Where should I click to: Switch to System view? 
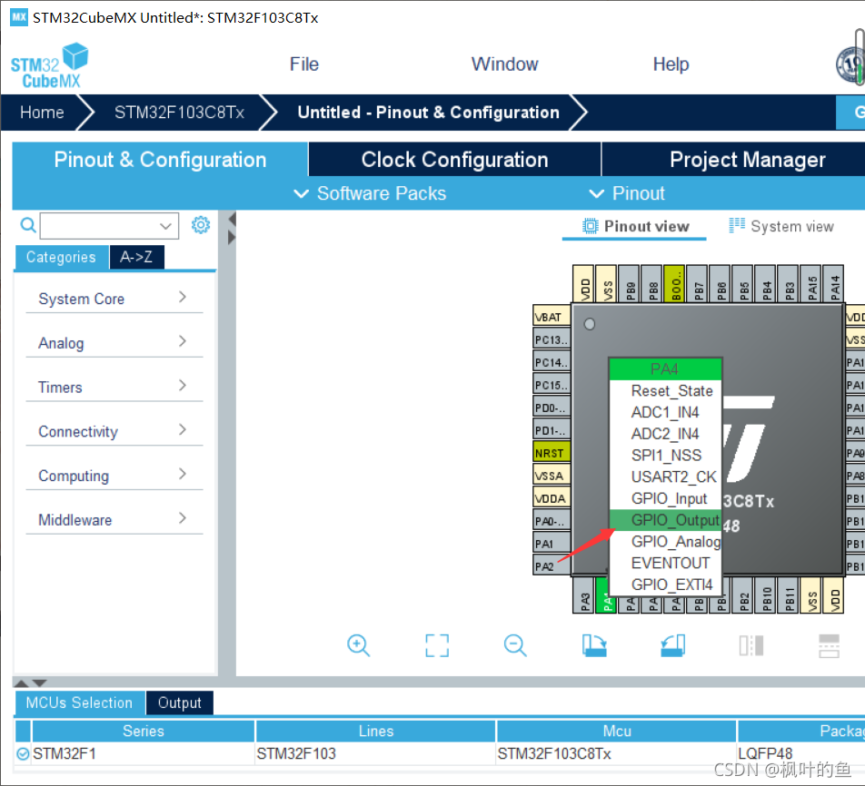tap(781, 226)
